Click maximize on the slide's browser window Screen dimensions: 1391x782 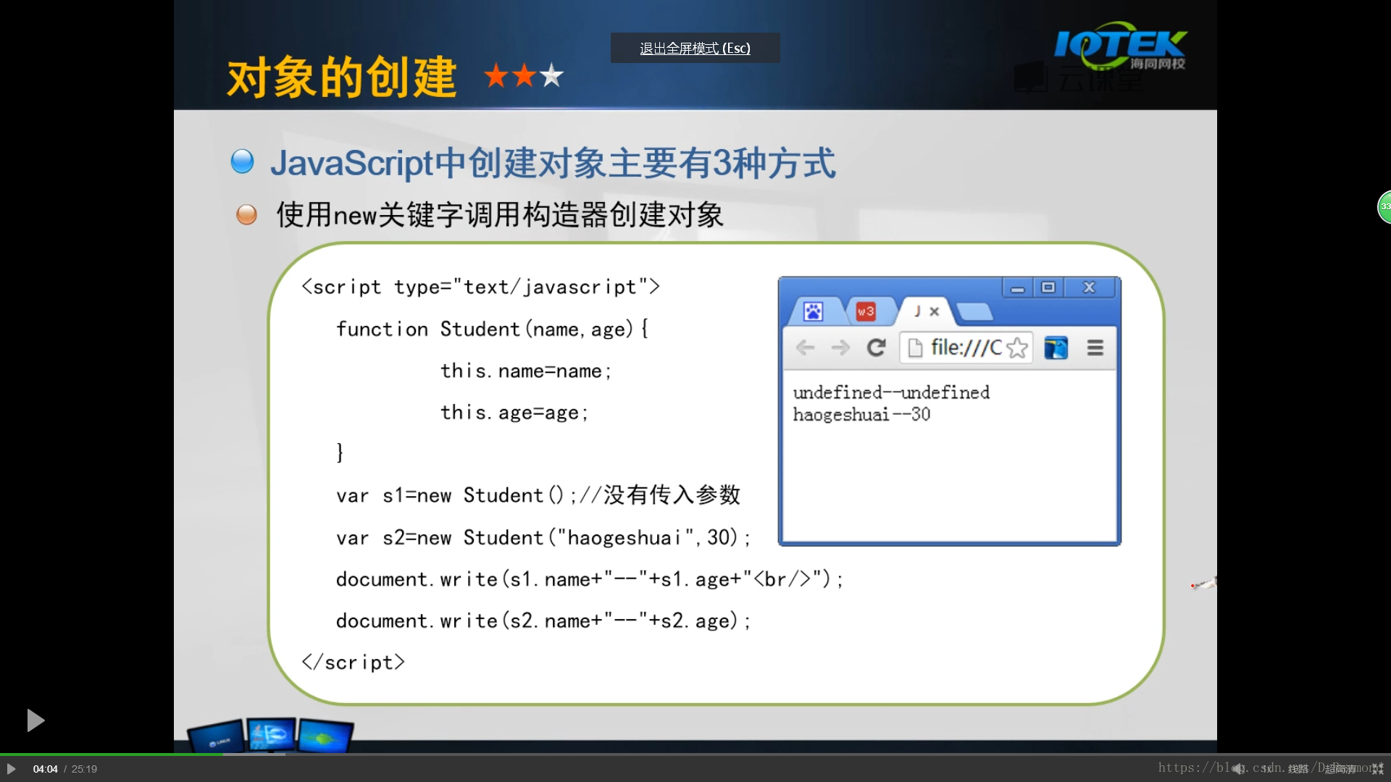pyautogui.click(x=1048, y=288)
